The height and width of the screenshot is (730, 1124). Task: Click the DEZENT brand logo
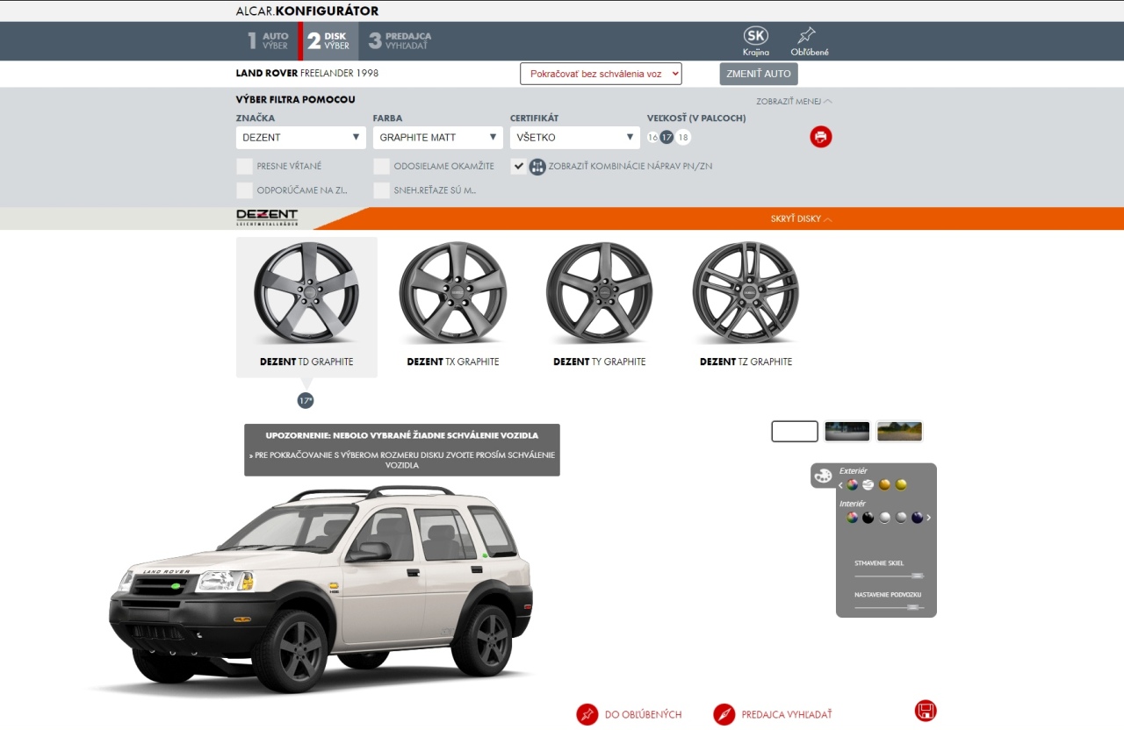coord(267,218)
